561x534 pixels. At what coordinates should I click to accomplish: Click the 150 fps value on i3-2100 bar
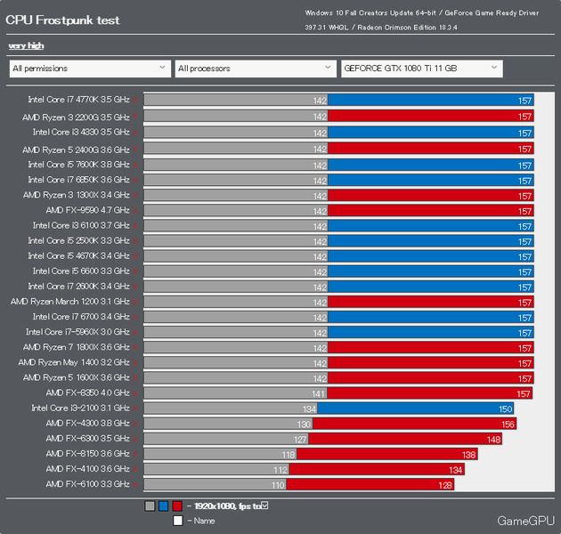pos(505,409)
